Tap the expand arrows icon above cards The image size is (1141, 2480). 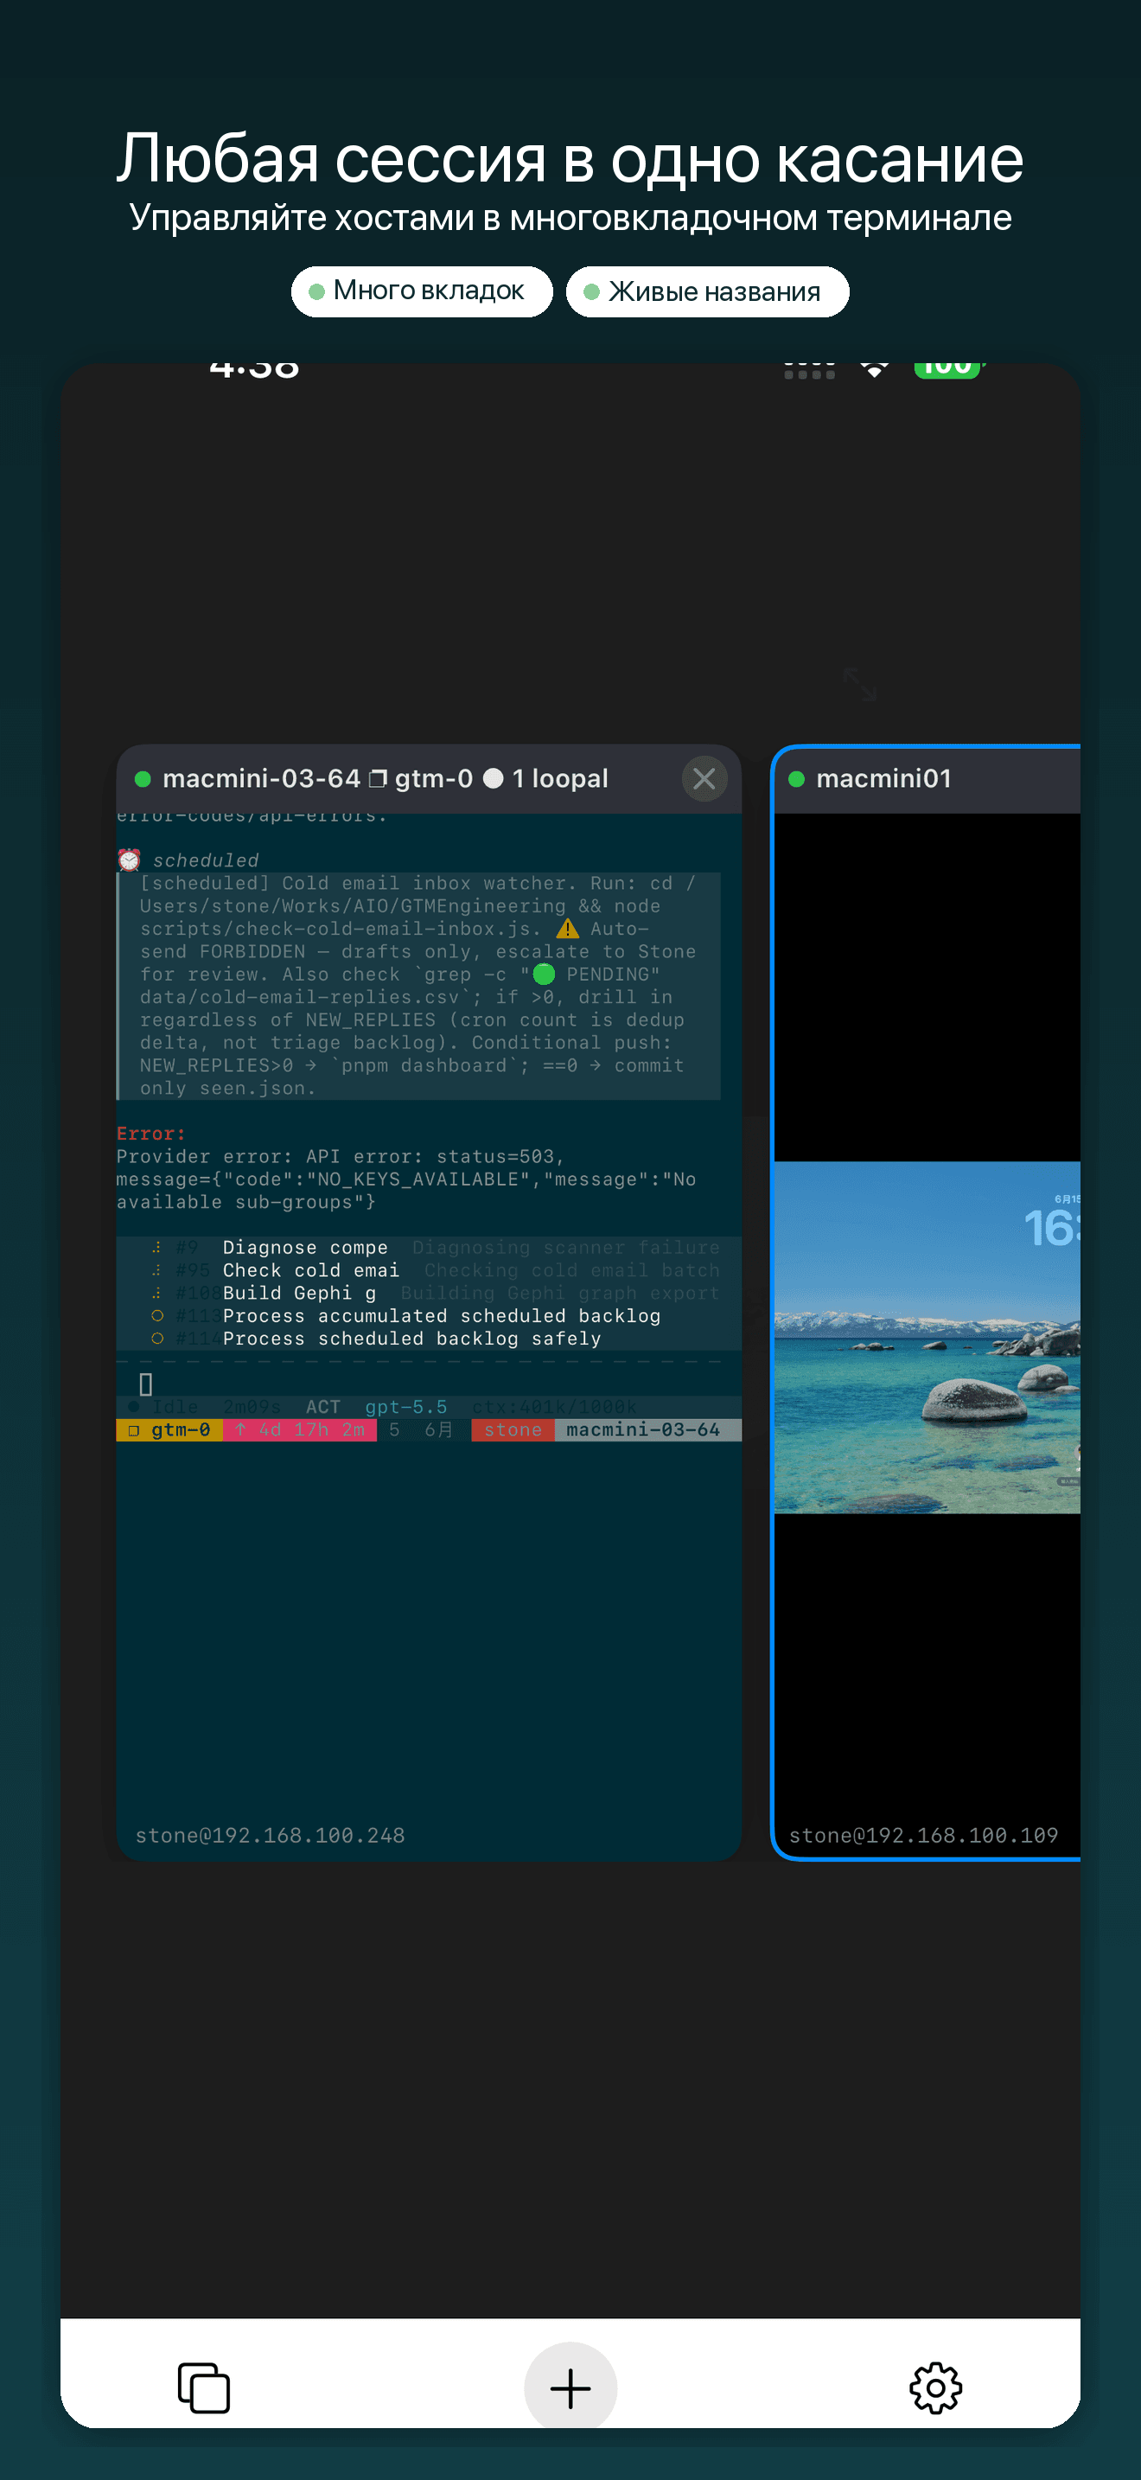pyautogui.click(x=859, y=683)
